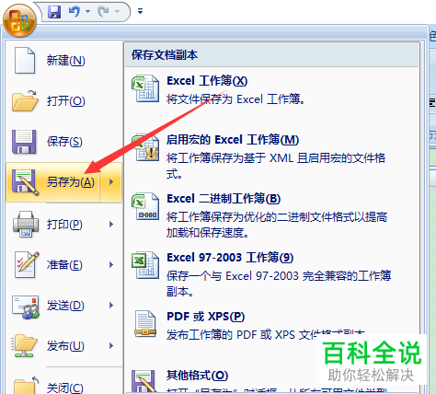The width and height of the screenshot is (436, 394).
Task: Click the Excel 97-2003 workbook icon
Action: [145, 265]
